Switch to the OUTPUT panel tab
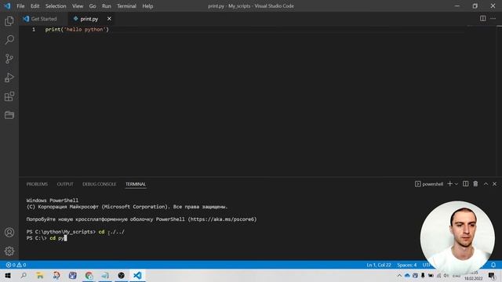Image resolution: width=502 pixels, height=282 pixels. coord(65,184)
